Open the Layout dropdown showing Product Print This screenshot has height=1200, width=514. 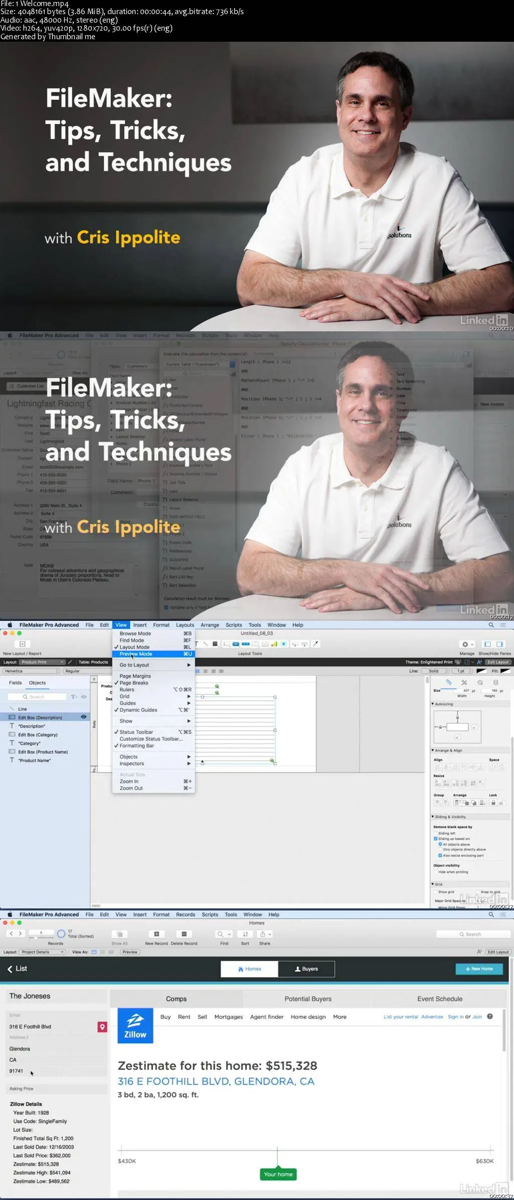point(42,662)
